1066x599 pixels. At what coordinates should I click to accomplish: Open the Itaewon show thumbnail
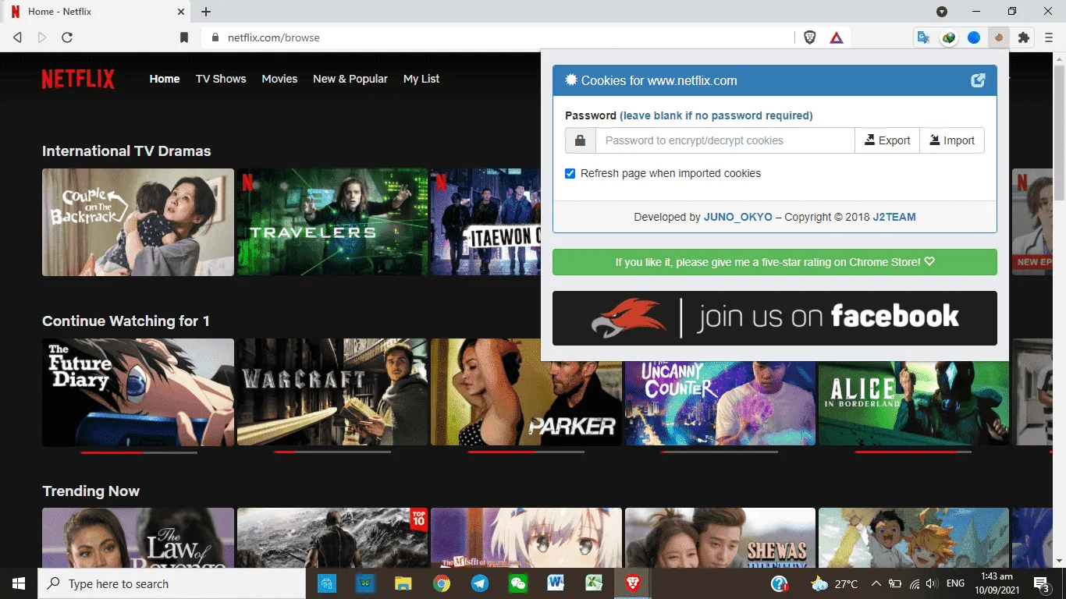point(485,222)
